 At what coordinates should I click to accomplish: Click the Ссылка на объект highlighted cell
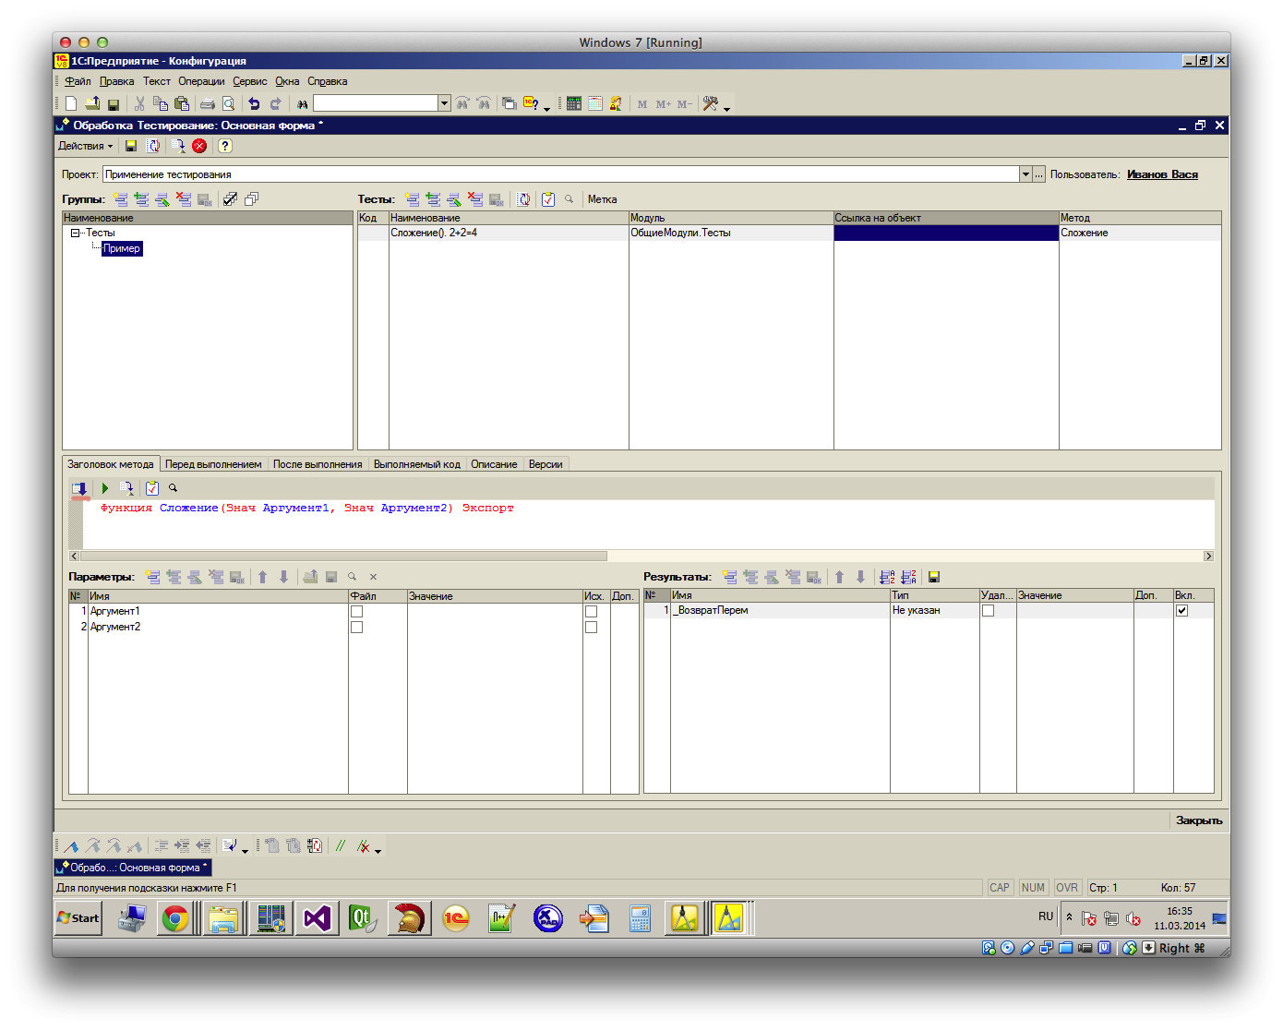946,234
